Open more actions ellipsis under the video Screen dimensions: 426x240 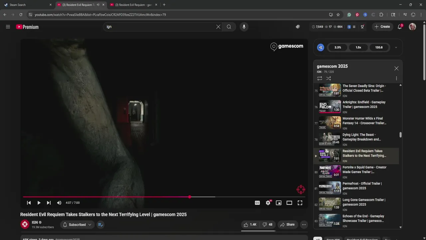304,225
